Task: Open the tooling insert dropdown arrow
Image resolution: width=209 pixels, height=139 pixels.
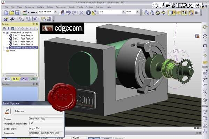Action: 16,19
